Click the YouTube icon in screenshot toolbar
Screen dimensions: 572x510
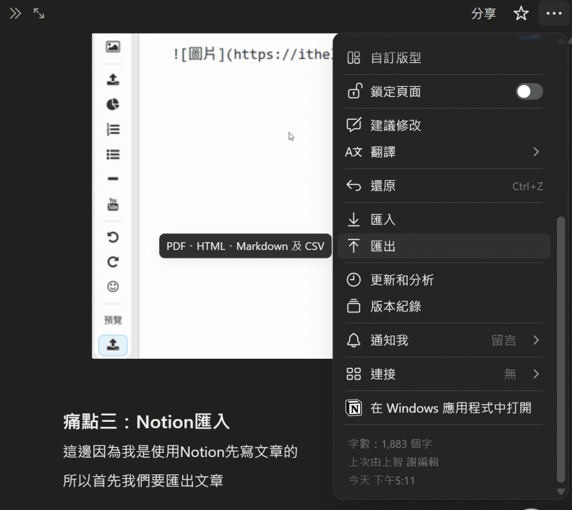point(113,204)
